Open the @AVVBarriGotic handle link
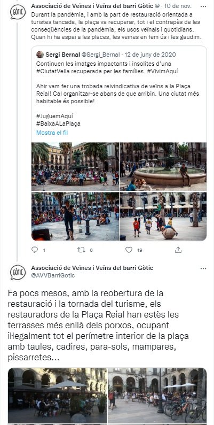 point(53,275)
